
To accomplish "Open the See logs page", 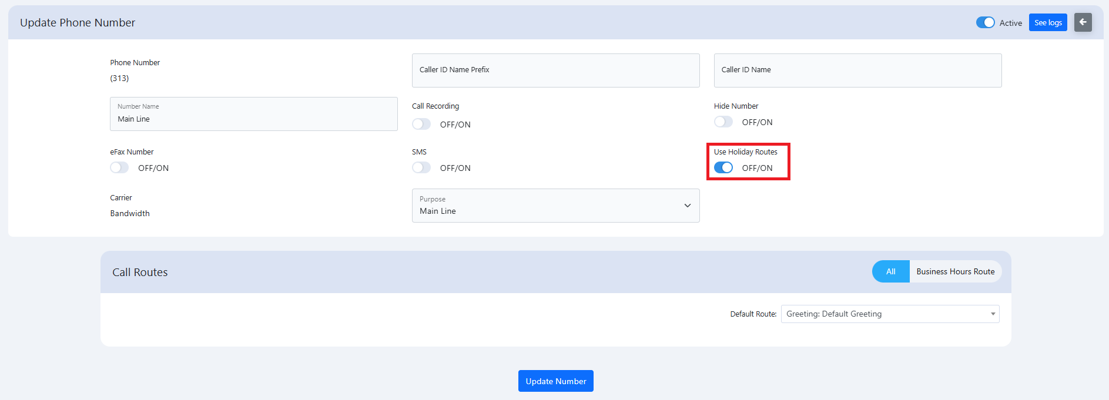I will click(1047, 22).
